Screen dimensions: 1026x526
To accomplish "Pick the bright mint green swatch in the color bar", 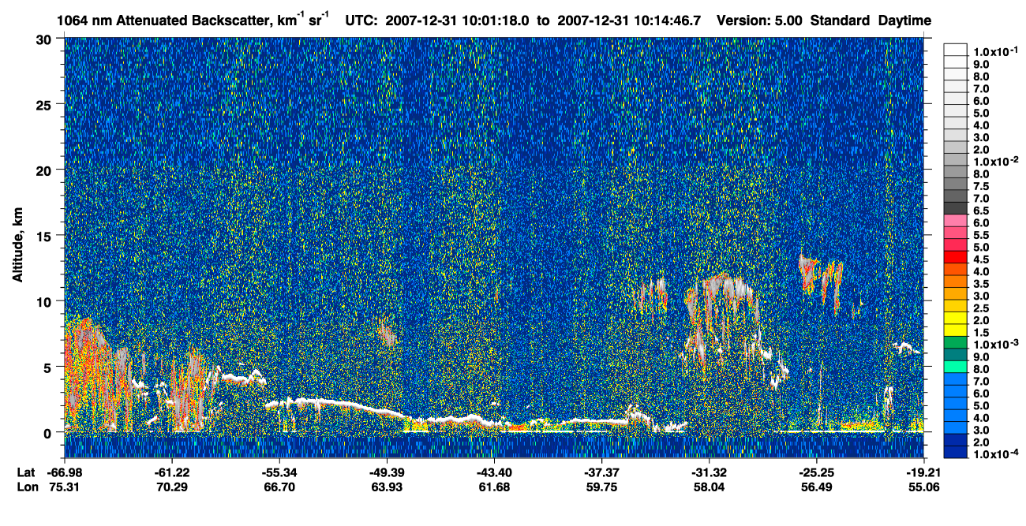I will coord(955,367).
